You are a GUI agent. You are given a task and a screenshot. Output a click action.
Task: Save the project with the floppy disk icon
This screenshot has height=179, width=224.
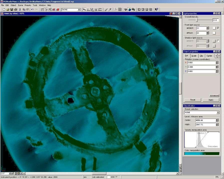pyautogui.click(x=12, y=9)
